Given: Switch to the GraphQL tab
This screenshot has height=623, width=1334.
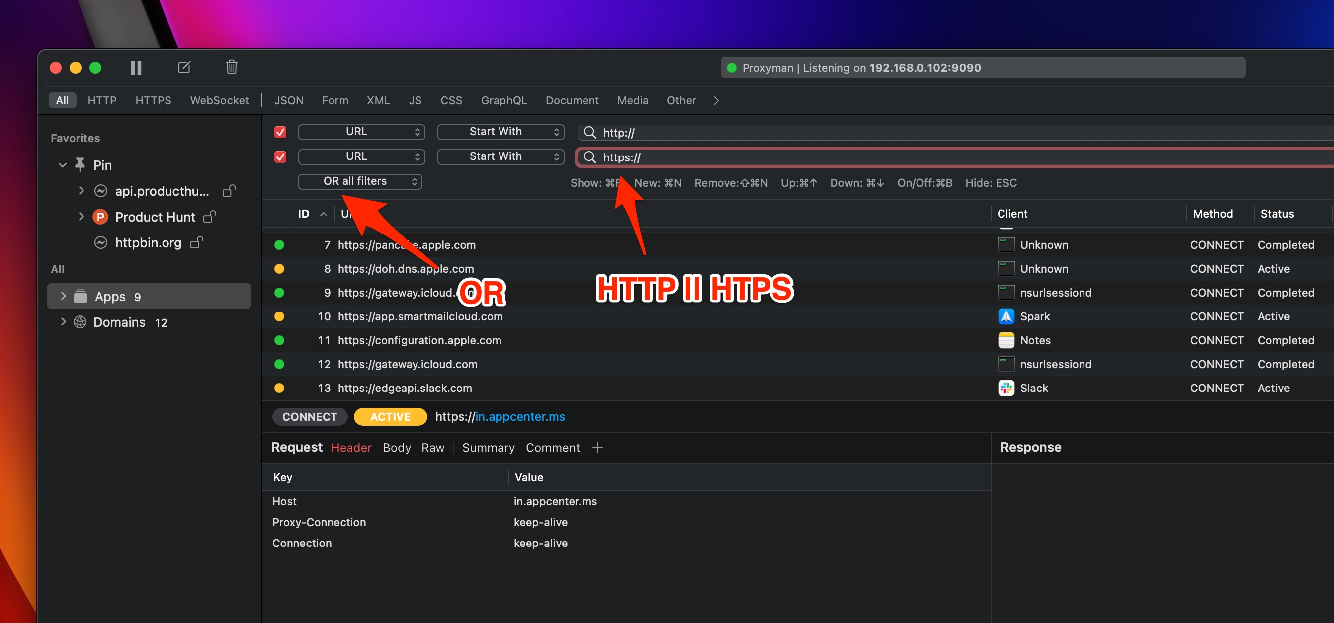Looking at the screenshot, I should (x=503, y=100).
